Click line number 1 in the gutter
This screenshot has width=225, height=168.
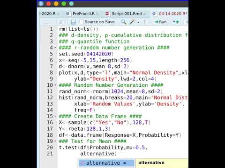click(x=51, y=29)
